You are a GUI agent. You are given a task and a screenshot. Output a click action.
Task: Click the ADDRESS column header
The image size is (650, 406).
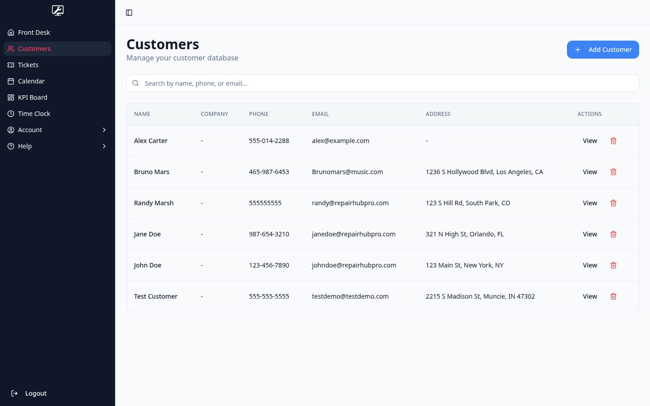pyautogui.click(x=438, y=114)
